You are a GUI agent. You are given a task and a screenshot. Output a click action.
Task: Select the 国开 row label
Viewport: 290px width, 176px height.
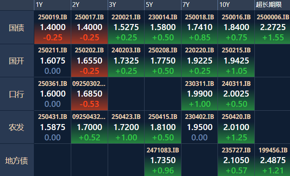[x=17, y=61]
